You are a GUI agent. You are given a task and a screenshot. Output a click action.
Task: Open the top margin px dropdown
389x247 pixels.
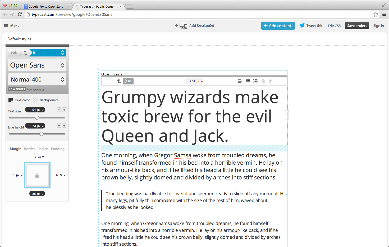tap(39, 157)
